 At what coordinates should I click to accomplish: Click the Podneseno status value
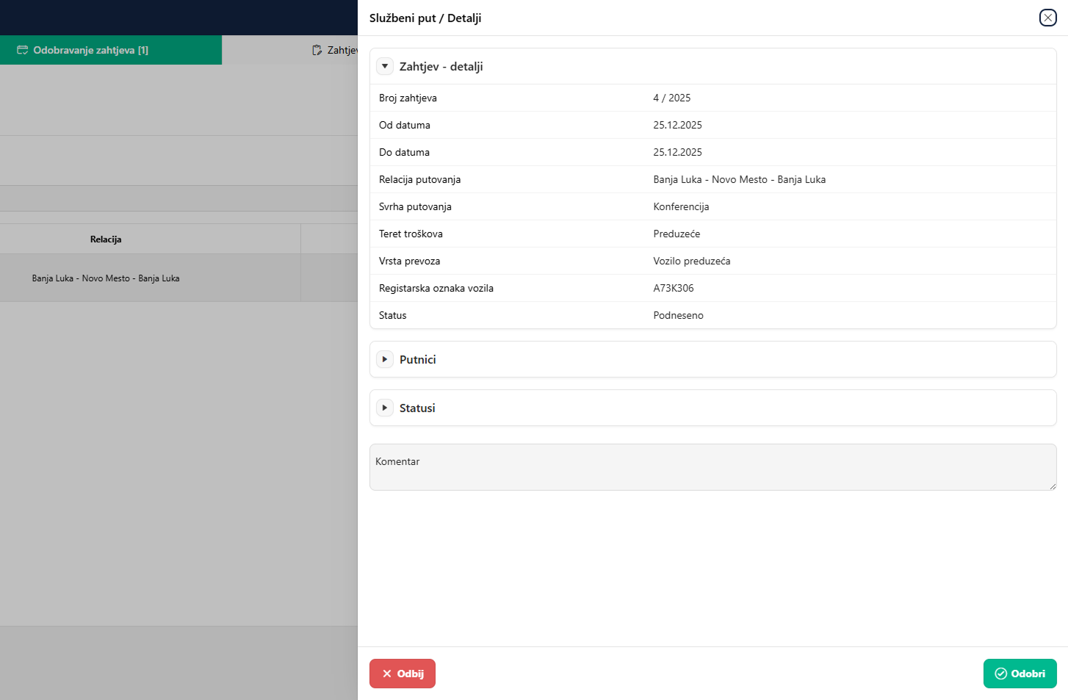[678, 315]
